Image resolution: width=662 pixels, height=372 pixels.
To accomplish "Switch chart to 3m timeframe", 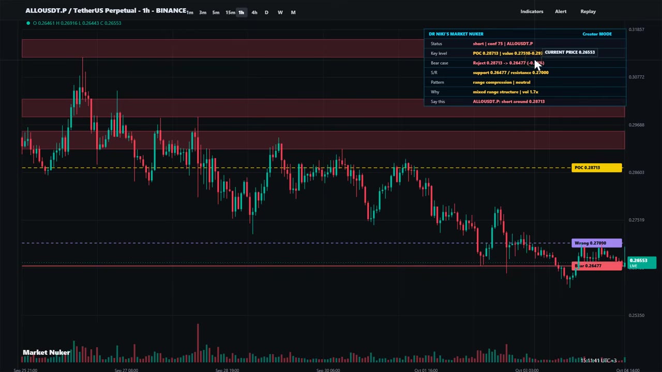I will coord(203,12).
